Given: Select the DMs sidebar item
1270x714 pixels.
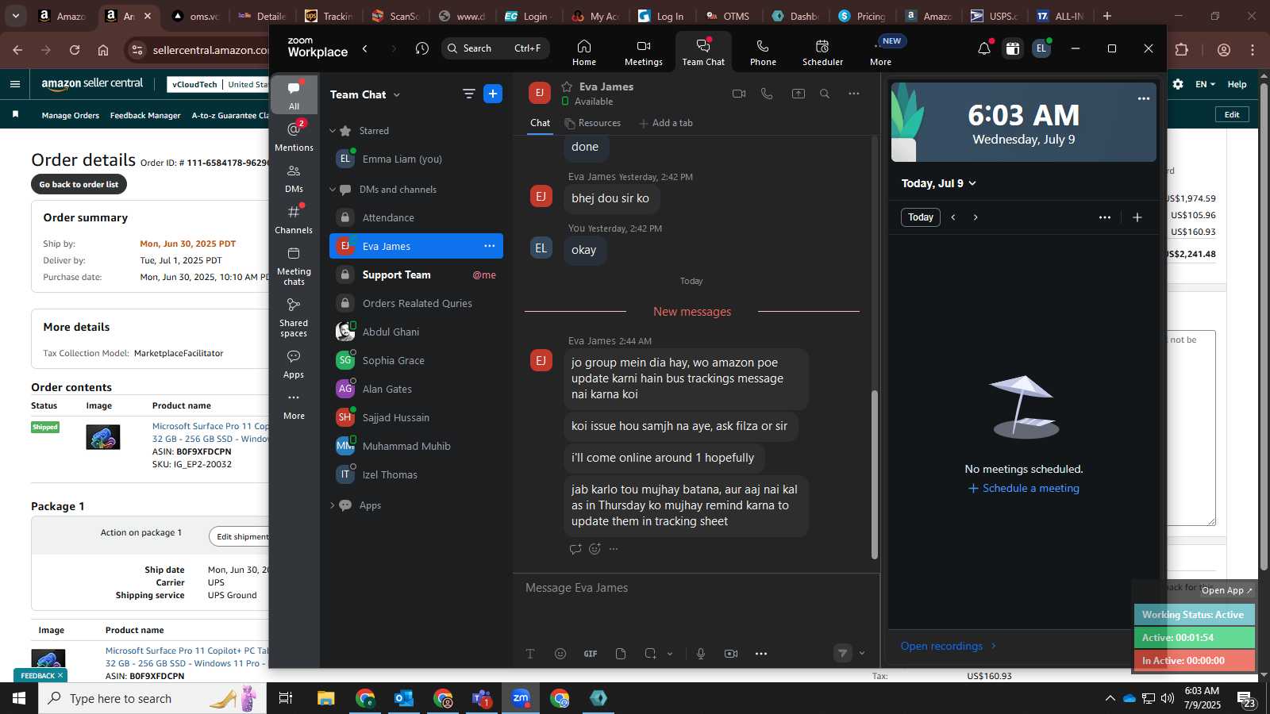Looking at the screenshot, I should pyautogui.click(x=294, y=178).
